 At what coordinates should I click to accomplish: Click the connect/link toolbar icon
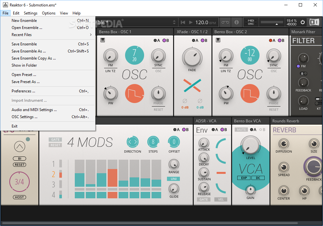coord(225,22)
